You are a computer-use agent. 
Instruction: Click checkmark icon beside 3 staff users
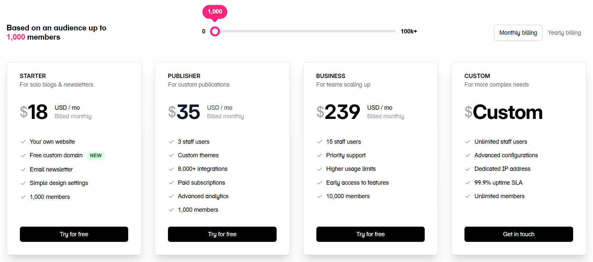171,142
